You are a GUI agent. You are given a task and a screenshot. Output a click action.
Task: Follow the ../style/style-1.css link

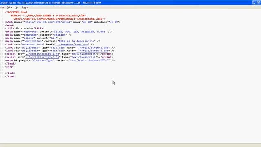pyautogui.click(x=93, y=48)
